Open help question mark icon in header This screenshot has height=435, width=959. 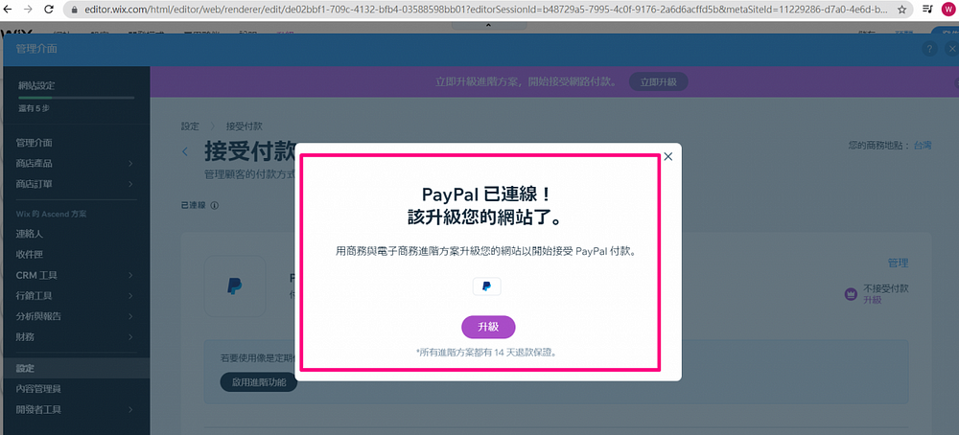click(929, 49)
